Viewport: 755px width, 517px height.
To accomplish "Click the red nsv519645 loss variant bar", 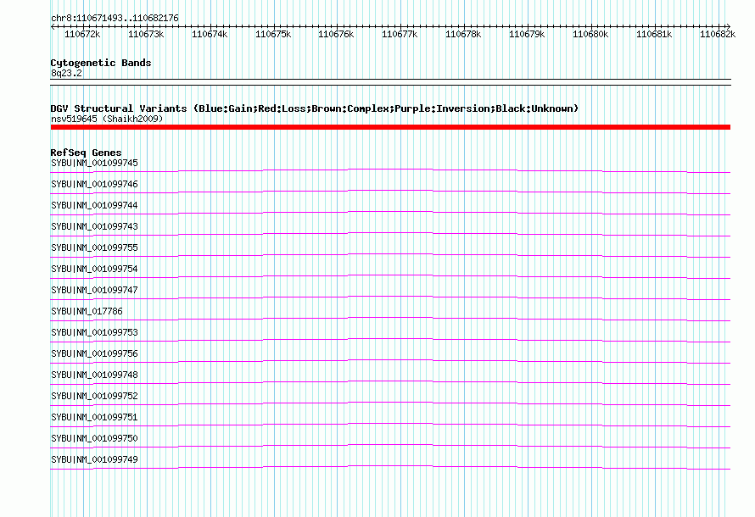I will point(390,127).
